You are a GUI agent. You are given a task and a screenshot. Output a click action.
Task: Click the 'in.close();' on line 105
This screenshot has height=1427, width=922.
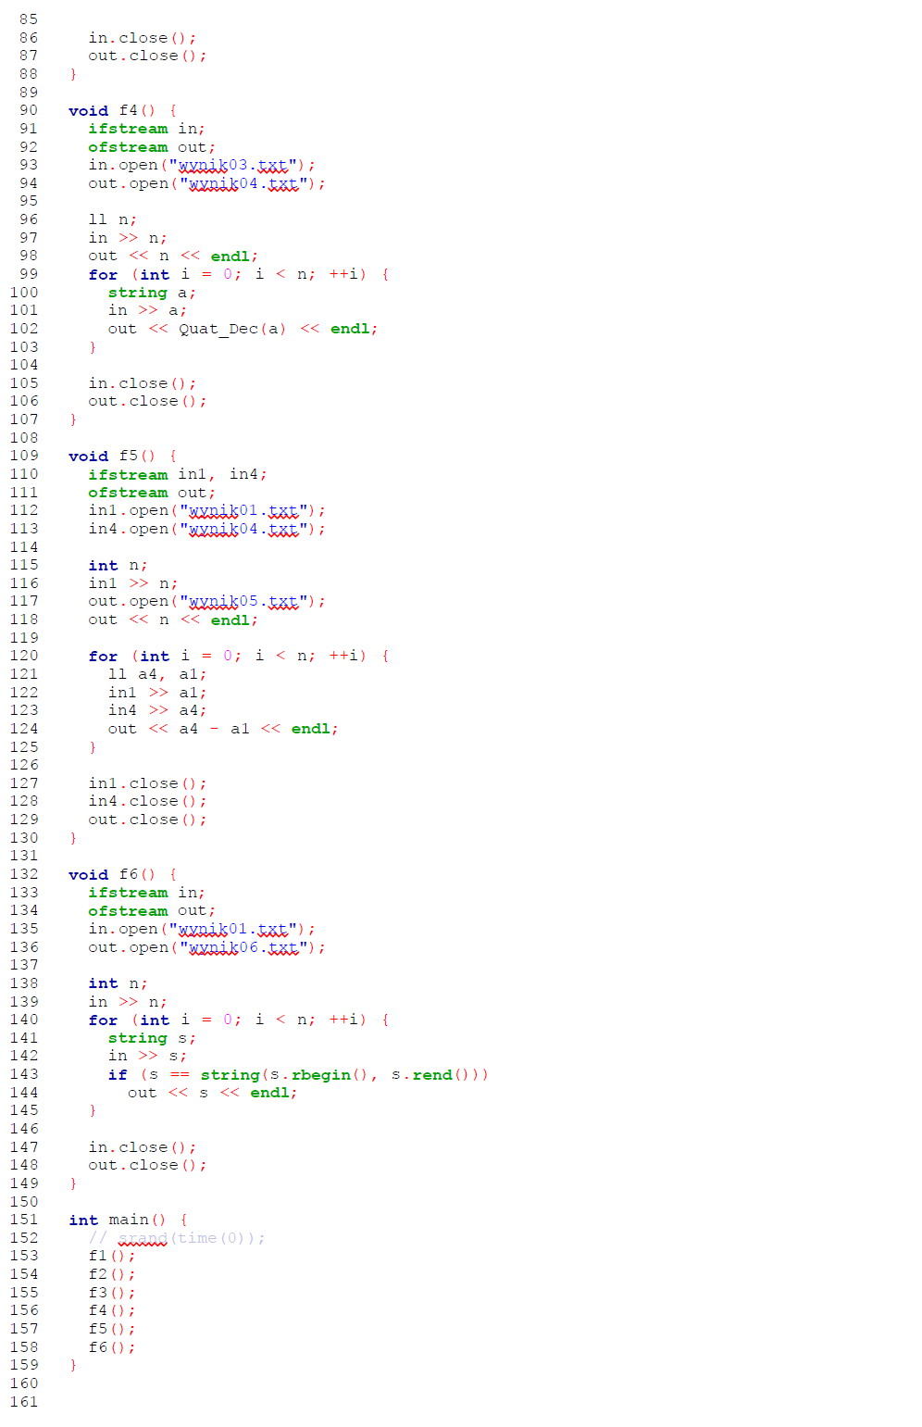click(143, 383)
